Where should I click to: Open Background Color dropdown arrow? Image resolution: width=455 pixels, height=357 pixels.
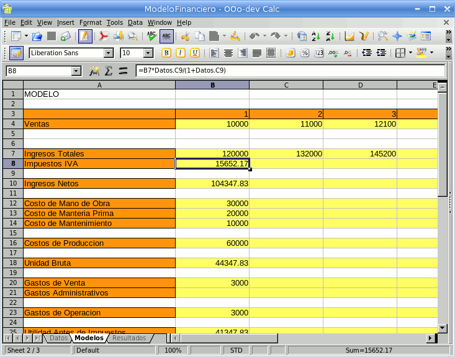432,53
